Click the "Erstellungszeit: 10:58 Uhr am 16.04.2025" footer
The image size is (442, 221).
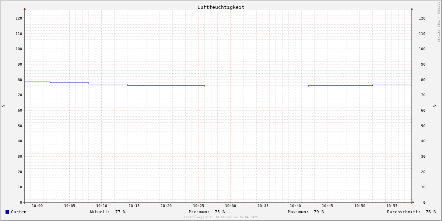tap(221, 217)
